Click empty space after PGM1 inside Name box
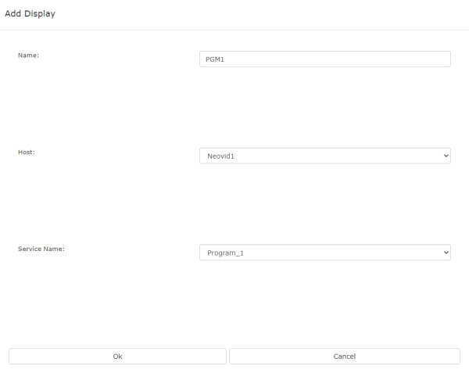 (335, 59)
